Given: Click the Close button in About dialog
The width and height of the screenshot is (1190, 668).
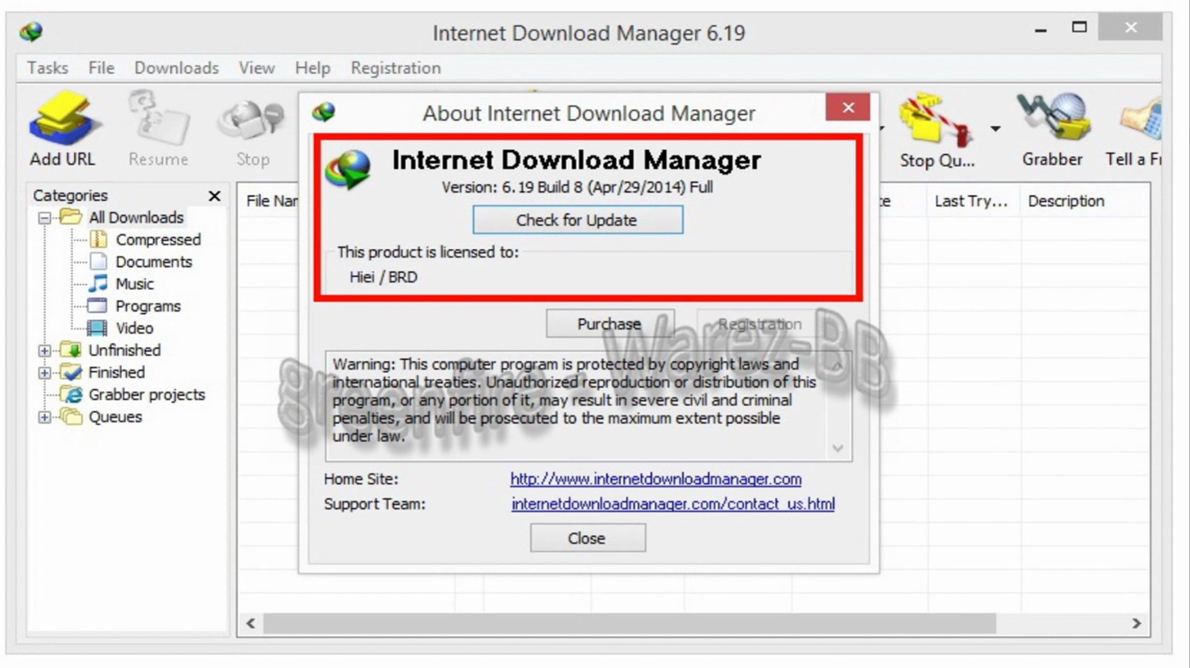Looking at the screenshot, I should (x=588, y=538).
